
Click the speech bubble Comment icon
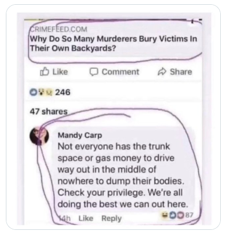pos(94,72)
